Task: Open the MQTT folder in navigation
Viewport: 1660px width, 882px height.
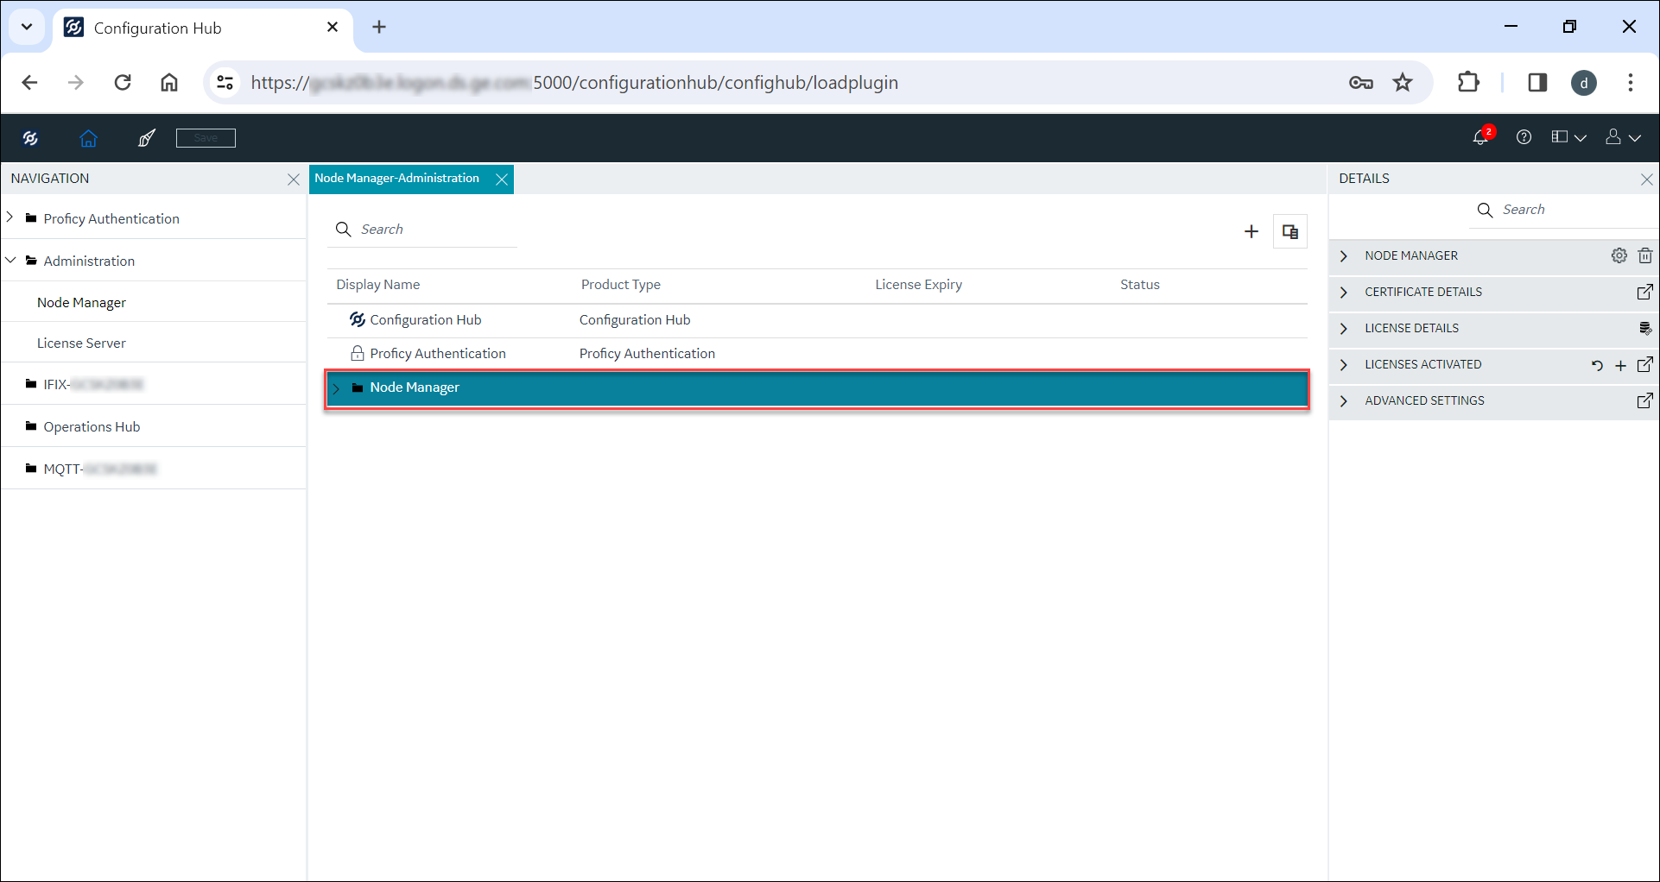Action: click(x=92, y=469)
